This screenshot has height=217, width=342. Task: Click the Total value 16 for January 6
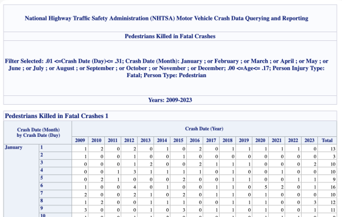click(333, 187)
